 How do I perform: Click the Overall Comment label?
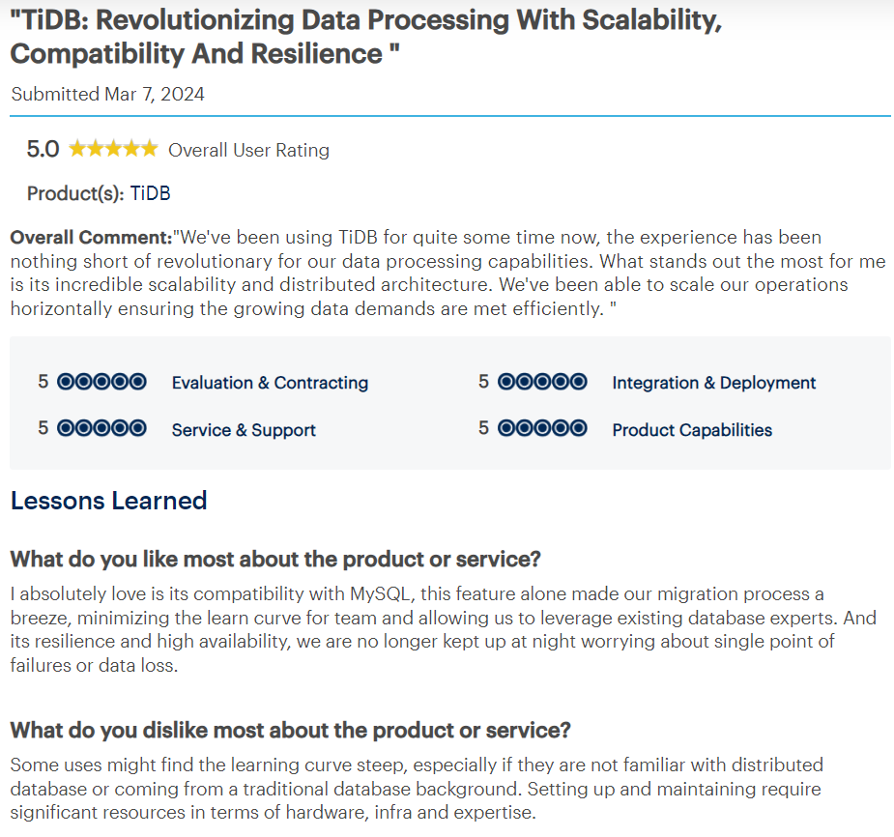click(91, 237)
